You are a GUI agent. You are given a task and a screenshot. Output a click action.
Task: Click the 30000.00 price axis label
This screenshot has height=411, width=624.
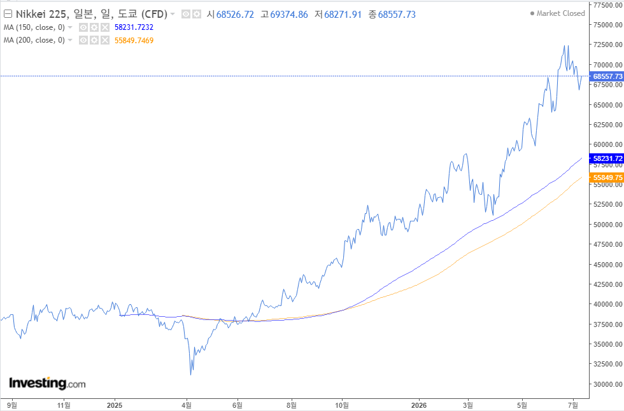click(x=607, y=384)
